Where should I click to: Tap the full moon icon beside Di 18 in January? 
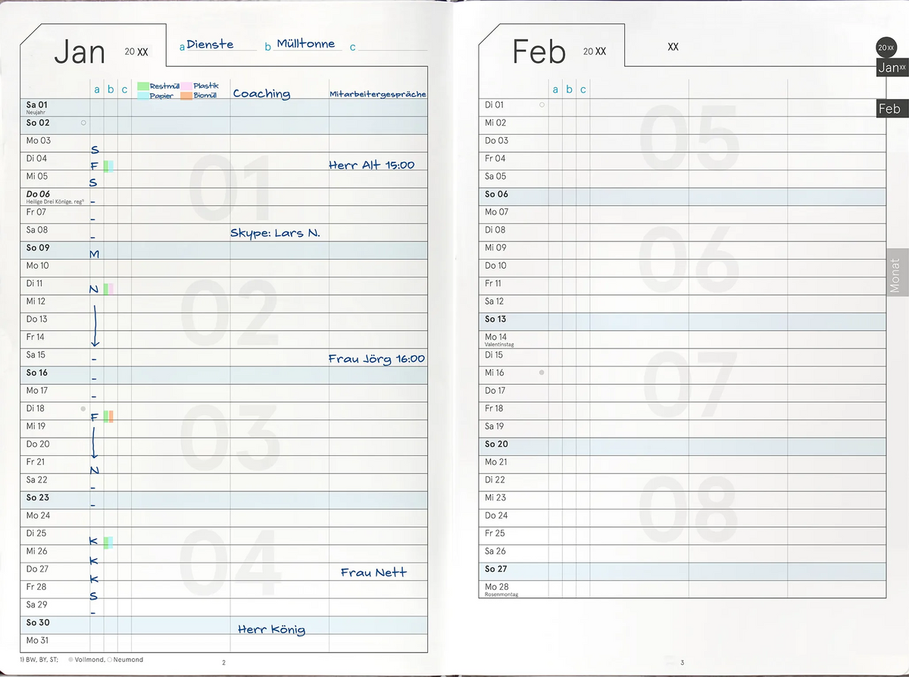pos(83,408)
